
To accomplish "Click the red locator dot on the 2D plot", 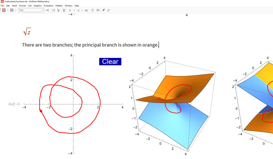I will point(41,111).
